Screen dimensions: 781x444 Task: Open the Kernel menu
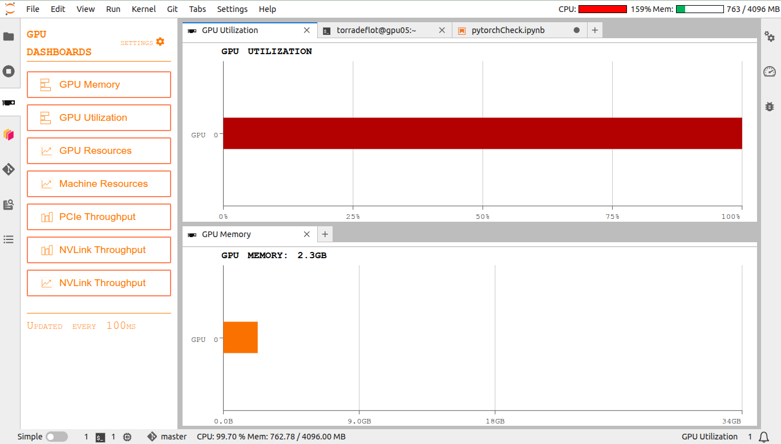coord(143,9)
